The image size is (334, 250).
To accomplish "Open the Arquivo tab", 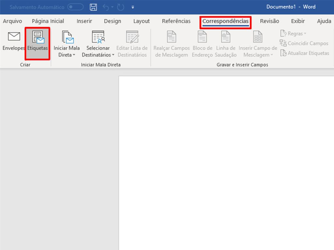I will (x=12, y=21).
